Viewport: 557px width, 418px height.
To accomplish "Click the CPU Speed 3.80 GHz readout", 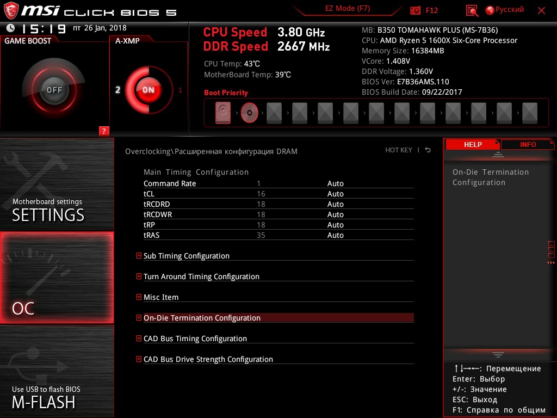I will pos(264,32).
